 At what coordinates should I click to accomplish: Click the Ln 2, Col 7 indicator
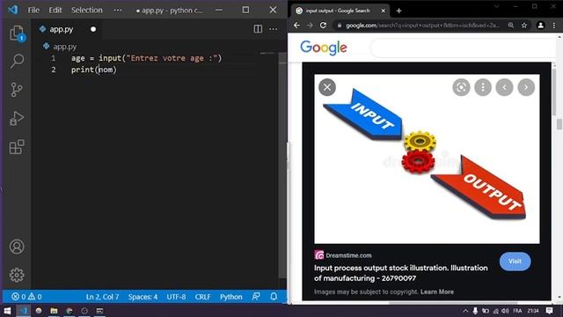click(x=102, y=297)
